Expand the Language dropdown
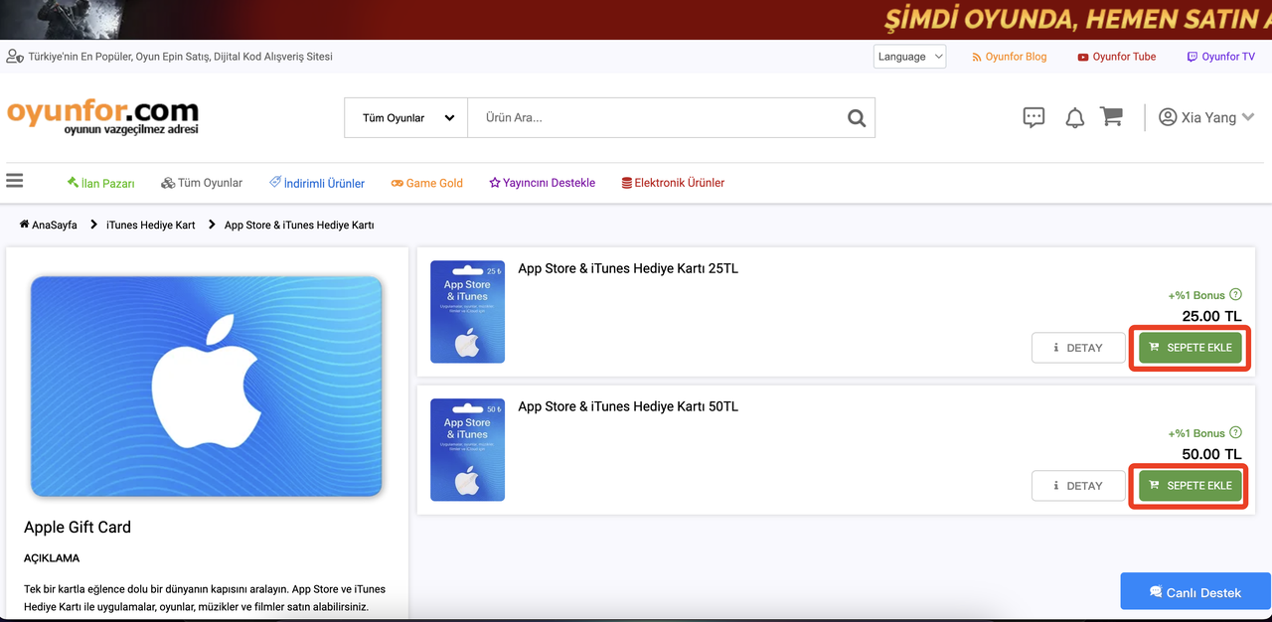This screenshot has height=622, width=1272. point(909,57)
